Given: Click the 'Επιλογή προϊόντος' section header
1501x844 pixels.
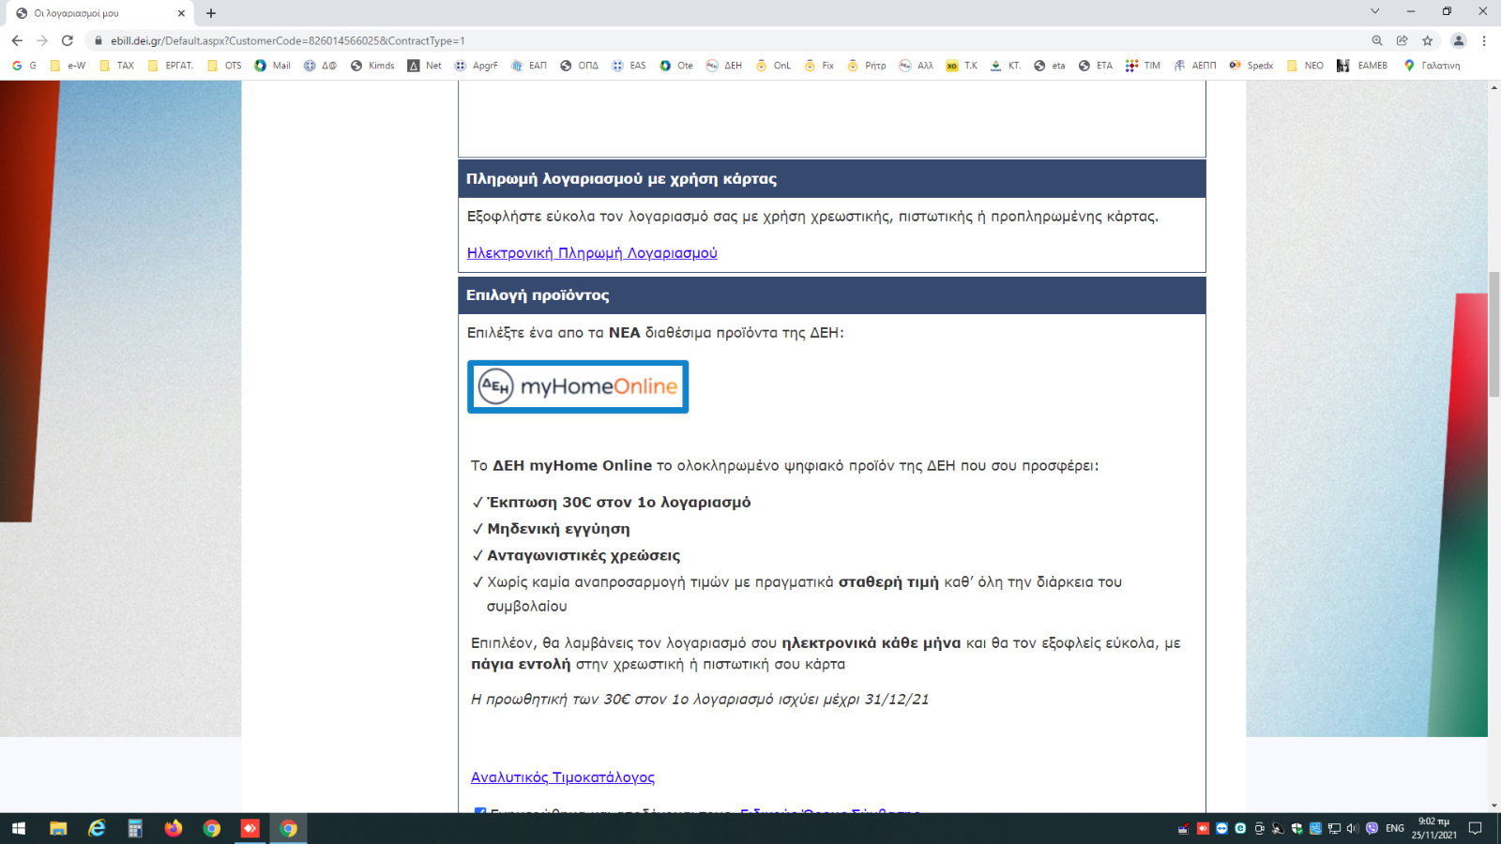Looking at the screenshot, I should (831, 295).
